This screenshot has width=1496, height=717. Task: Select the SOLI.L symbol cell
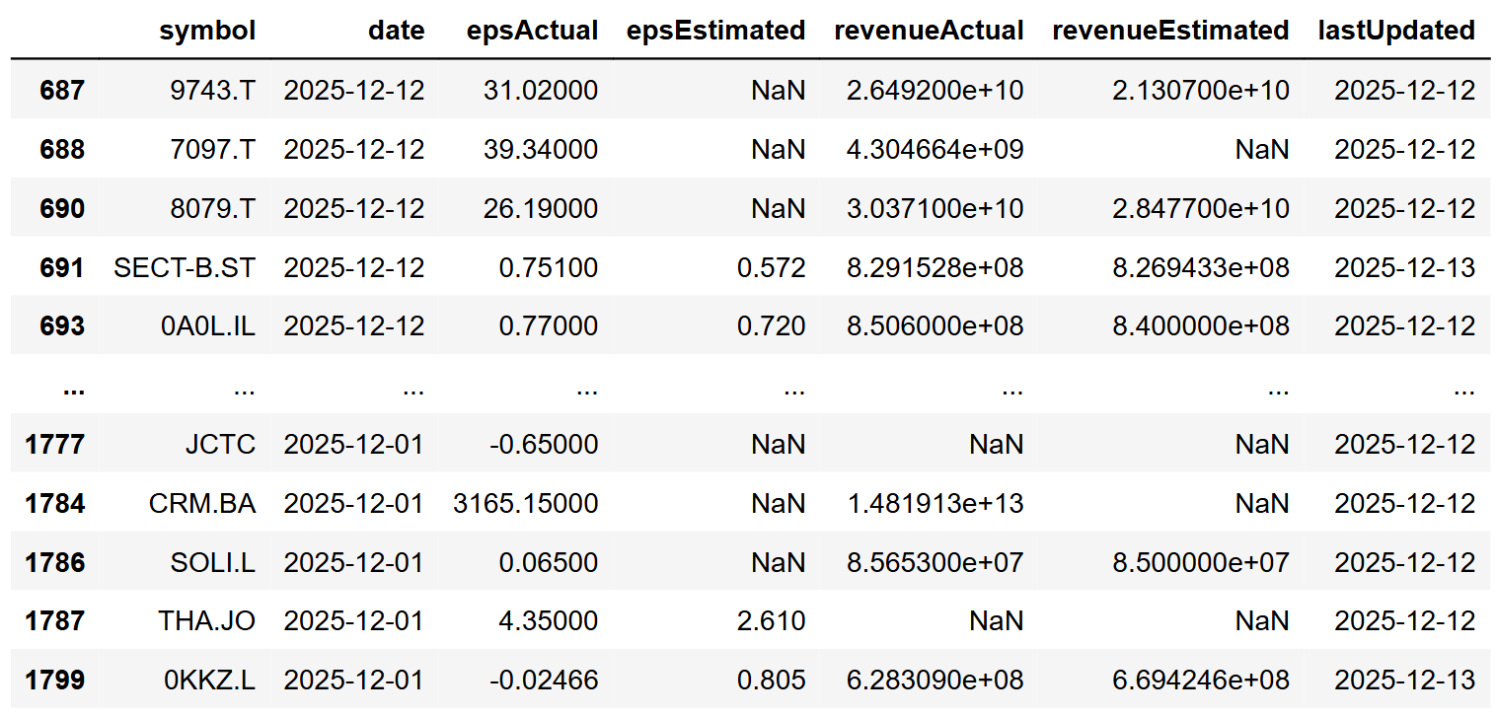(x=212, y=562)
